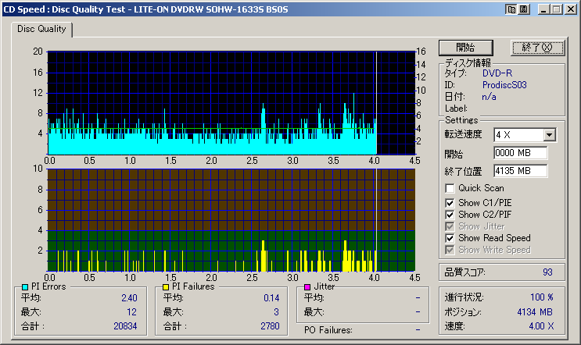The height and width of the screenshot is (345, 581).
Task: Click the PI Failures average 0.14
Action: (x=271, y=298)
